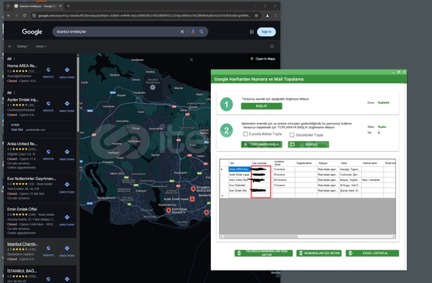Image resolution: width=432 pixels, height=283 pixels.
Task: Enable the Görüntüleri Topla checkbox
Action: click(x=292, y=135)
